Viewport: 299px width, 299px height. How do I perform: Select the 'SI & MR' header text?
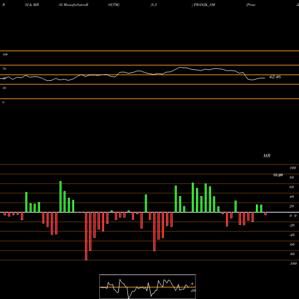[x=32, y=5]
